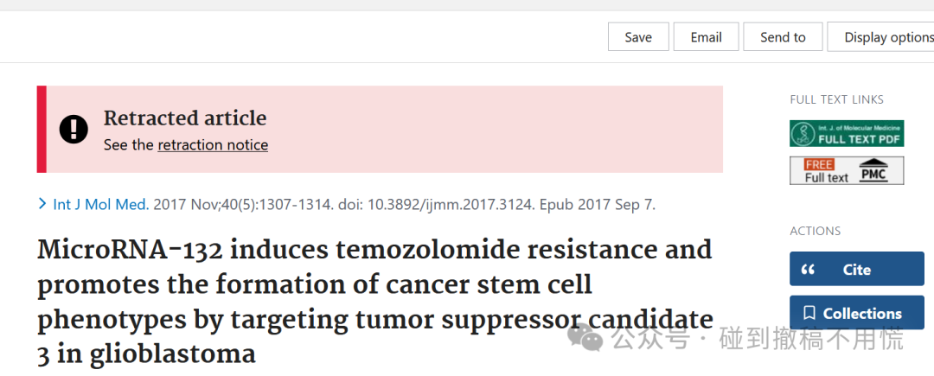Click the ACTIONS section label
This screenshot has height=376, width=934.
[x=815, y=231]
